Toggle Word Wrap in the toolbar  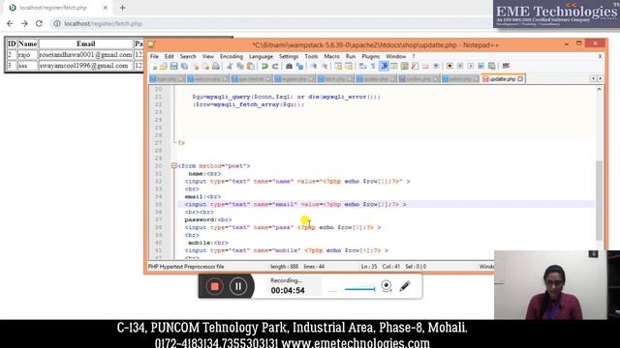[362, 66]
